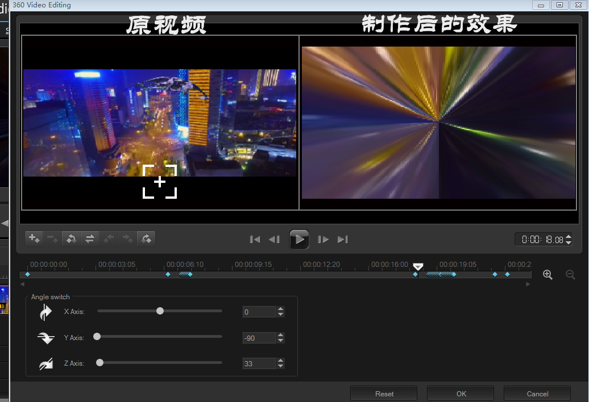Click the Z Axis slider handle

click(99, 363)
